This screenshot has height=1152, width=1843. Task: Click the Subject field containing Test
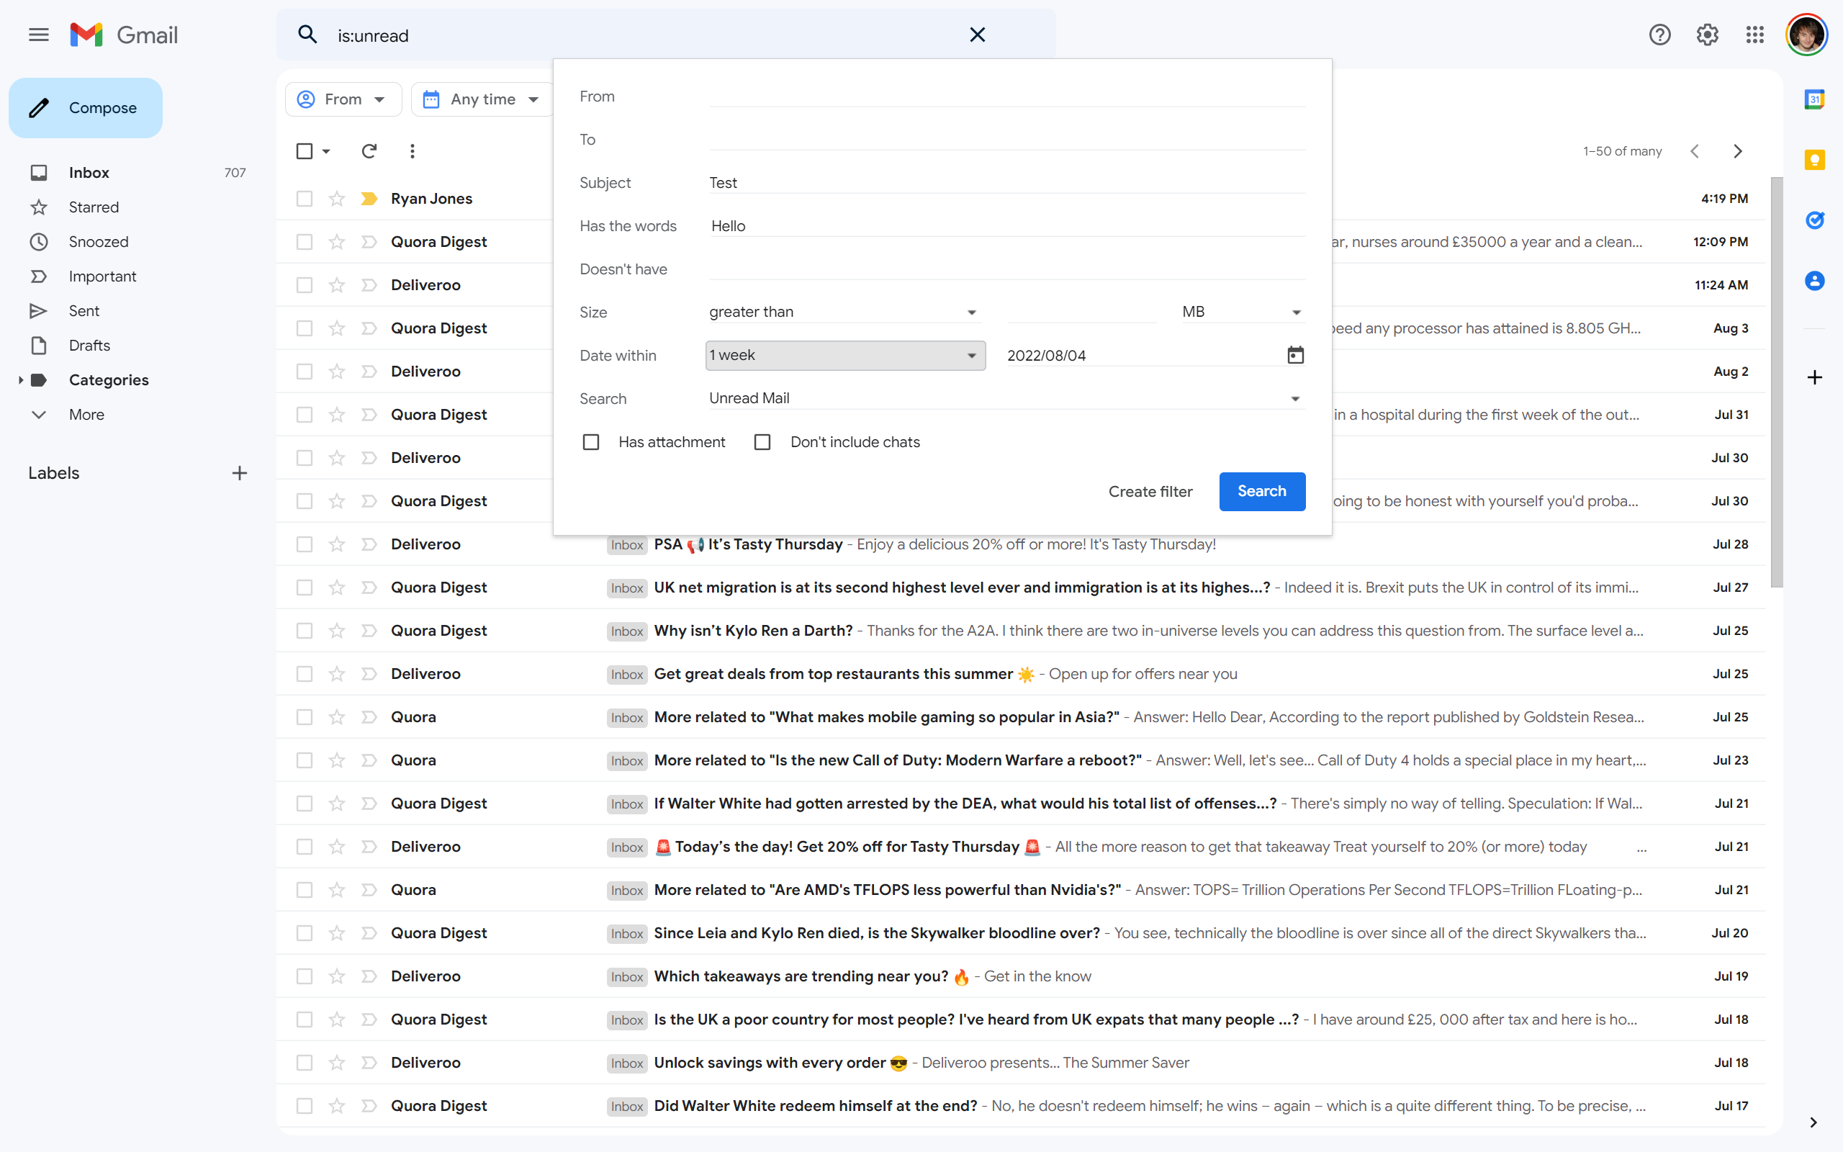1006,183
